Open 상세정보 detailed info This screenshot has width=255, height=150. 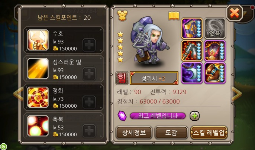(134, 133)
